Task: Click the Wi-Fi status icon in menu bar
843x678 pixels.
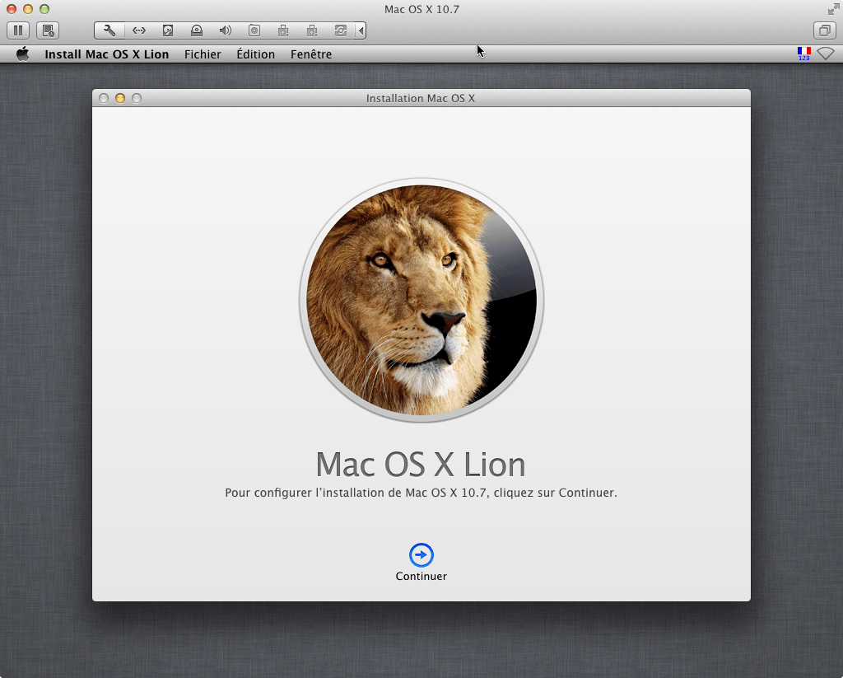Action: point(825,54)
